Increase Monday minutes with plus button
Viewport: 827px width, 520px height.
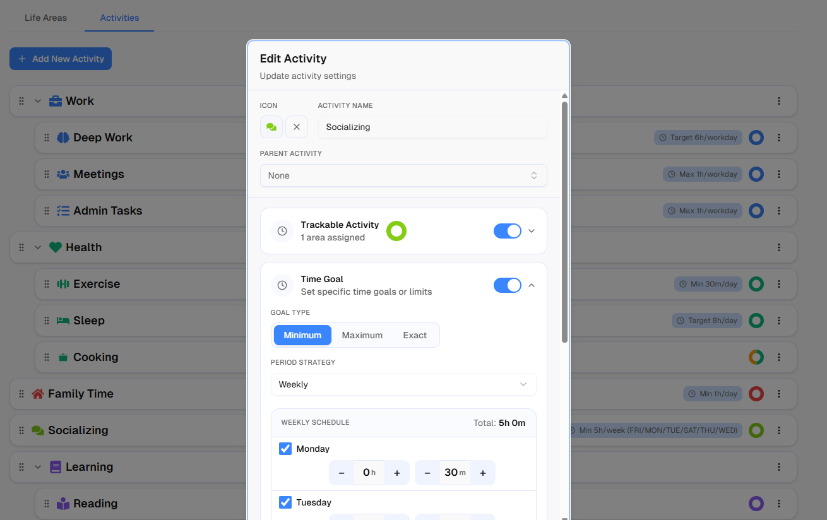[483, 473]
